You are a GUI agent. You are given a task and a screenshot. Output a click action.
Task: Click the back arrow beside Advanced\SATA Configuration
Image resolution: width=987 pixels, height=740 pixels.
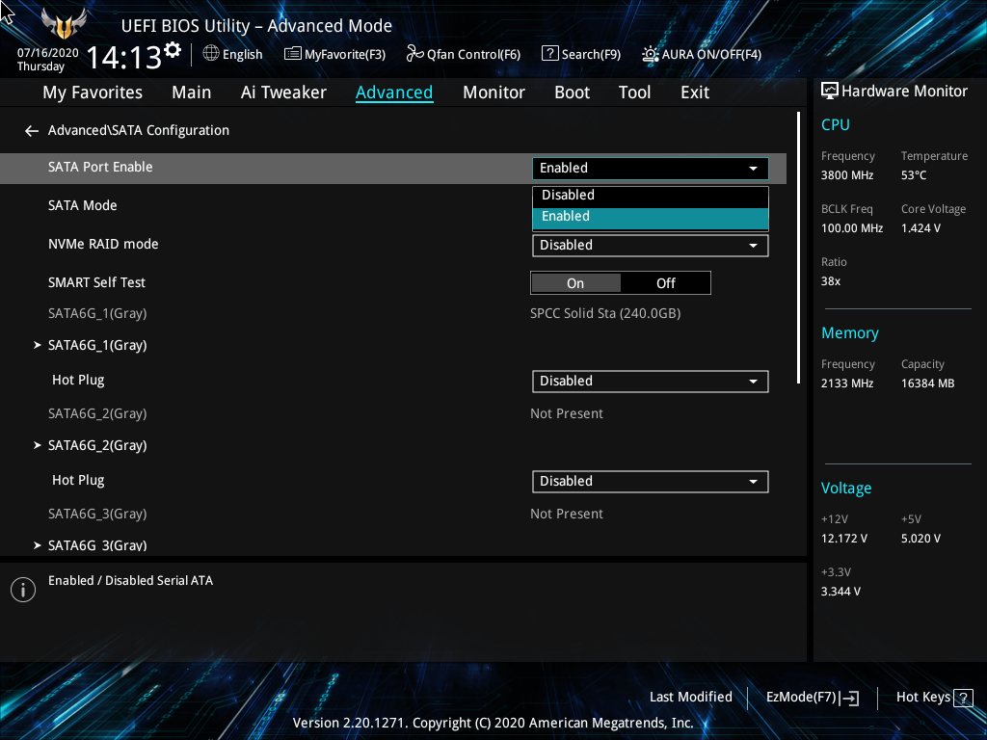click(x=32, y=131)
